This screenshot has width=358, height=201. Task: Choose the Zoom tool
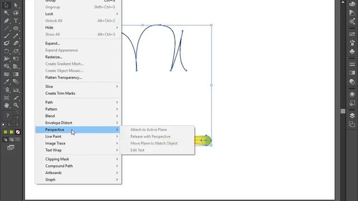[16, 106]
